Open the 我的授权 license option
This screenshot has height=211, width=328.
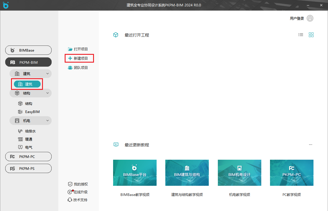(78, 184)
